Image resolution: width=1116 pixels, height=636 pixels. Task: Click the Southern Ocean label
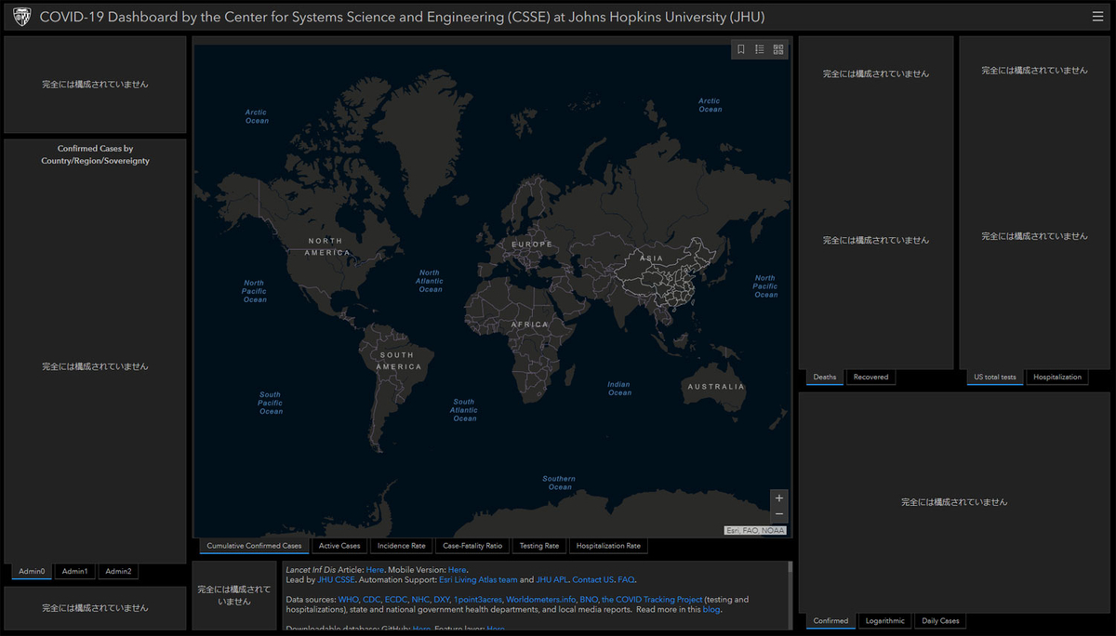point(559,483)
